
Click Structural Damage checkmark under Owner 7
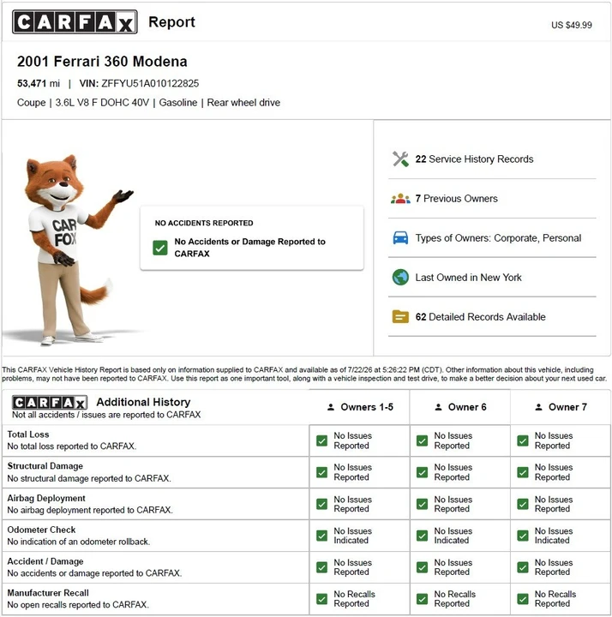coord(523,472)
